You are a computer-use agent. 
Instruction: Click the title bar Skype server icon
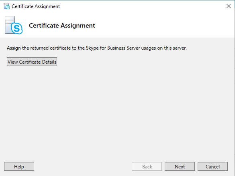pos(7,6)
